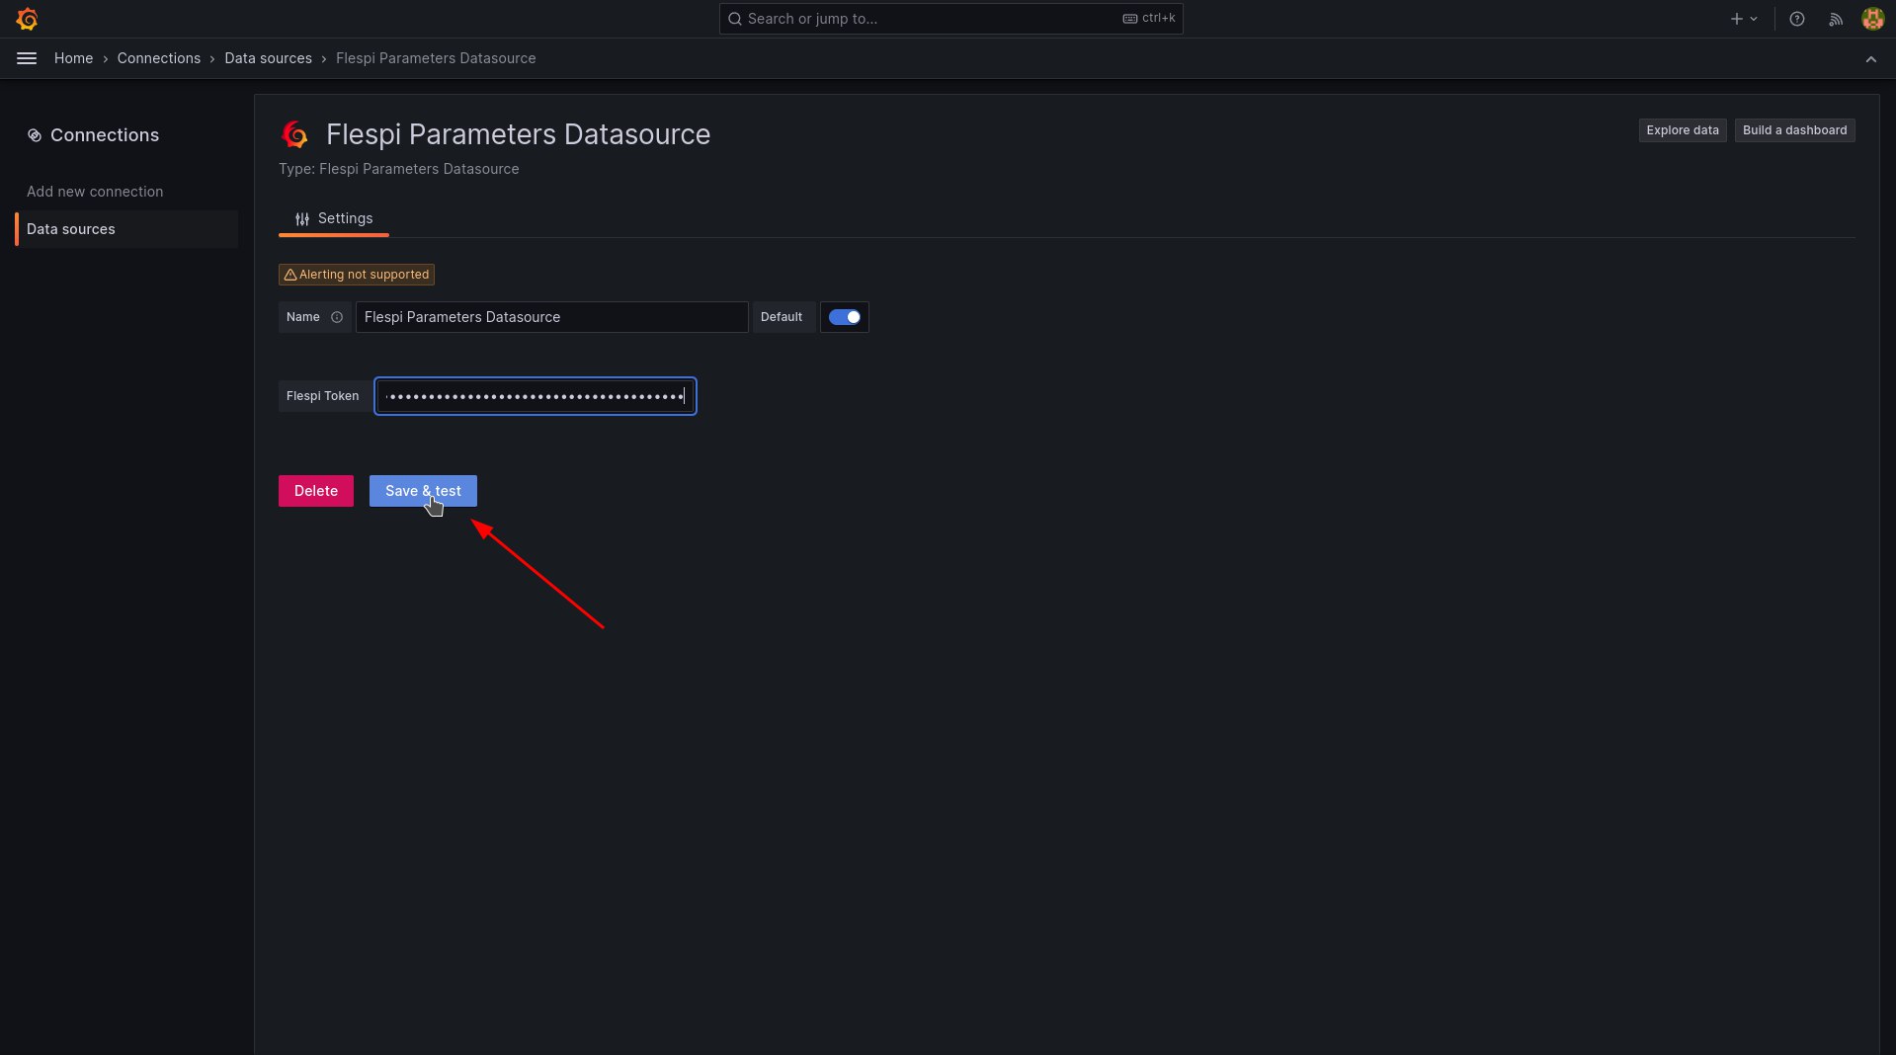The width and height of the screenshot is (1896, 1055).
Task: Disable the Default datasource toggle
Action: [x=844, y=317]
